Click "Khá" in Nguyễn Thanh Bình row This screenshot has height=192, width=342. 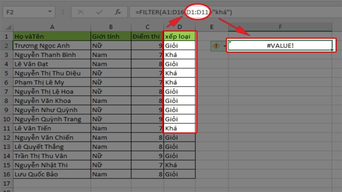(x=180, y=55)
